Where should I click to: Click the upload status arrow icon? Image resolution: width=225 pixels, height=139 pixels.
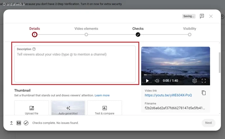12,123
